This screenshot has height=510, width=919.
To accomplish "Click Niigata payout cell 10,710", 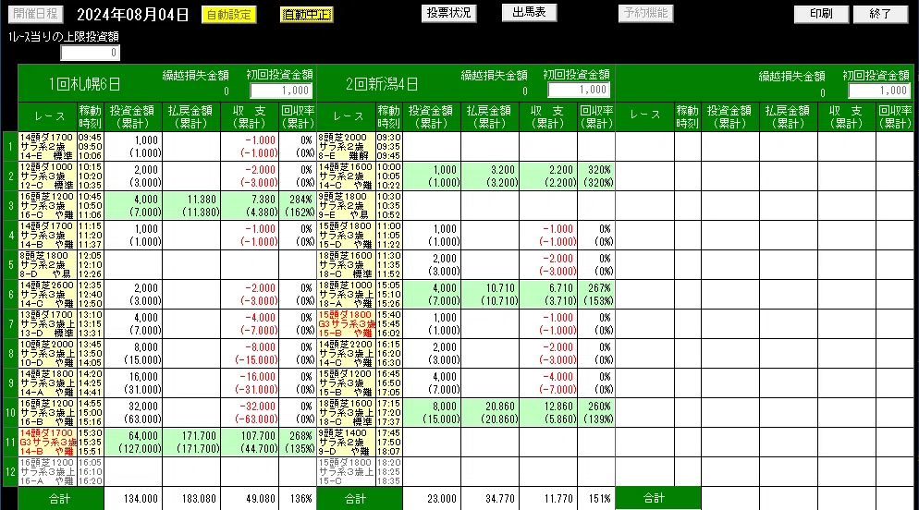I will [490, 295].
